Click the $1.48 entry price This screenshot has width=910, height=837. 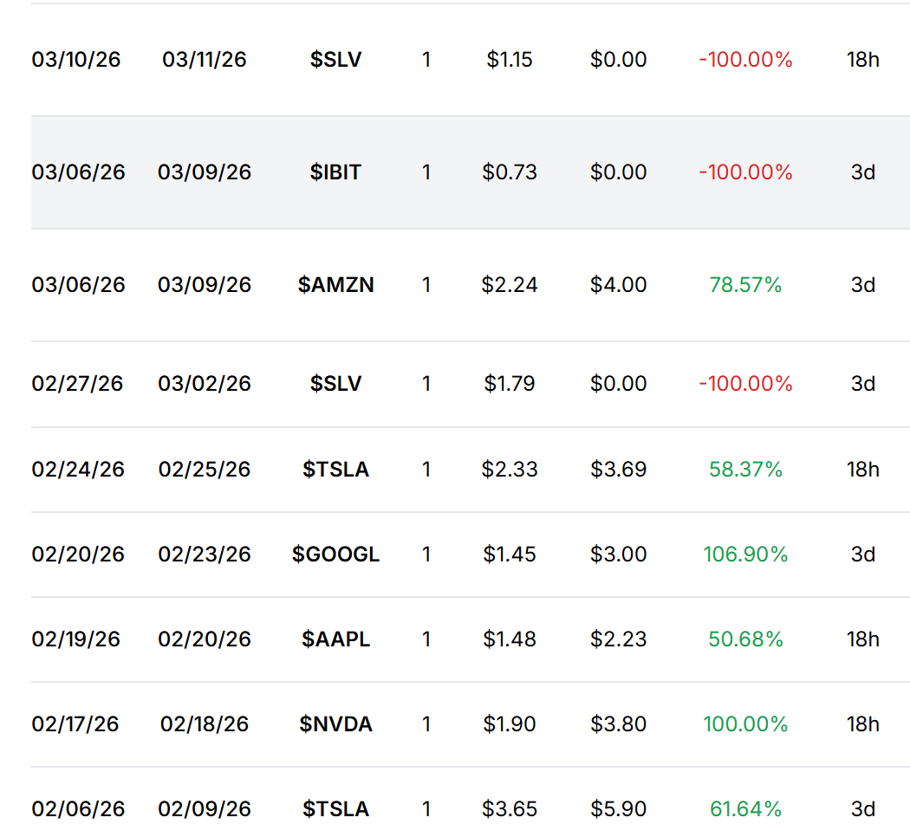click(509, 639)
